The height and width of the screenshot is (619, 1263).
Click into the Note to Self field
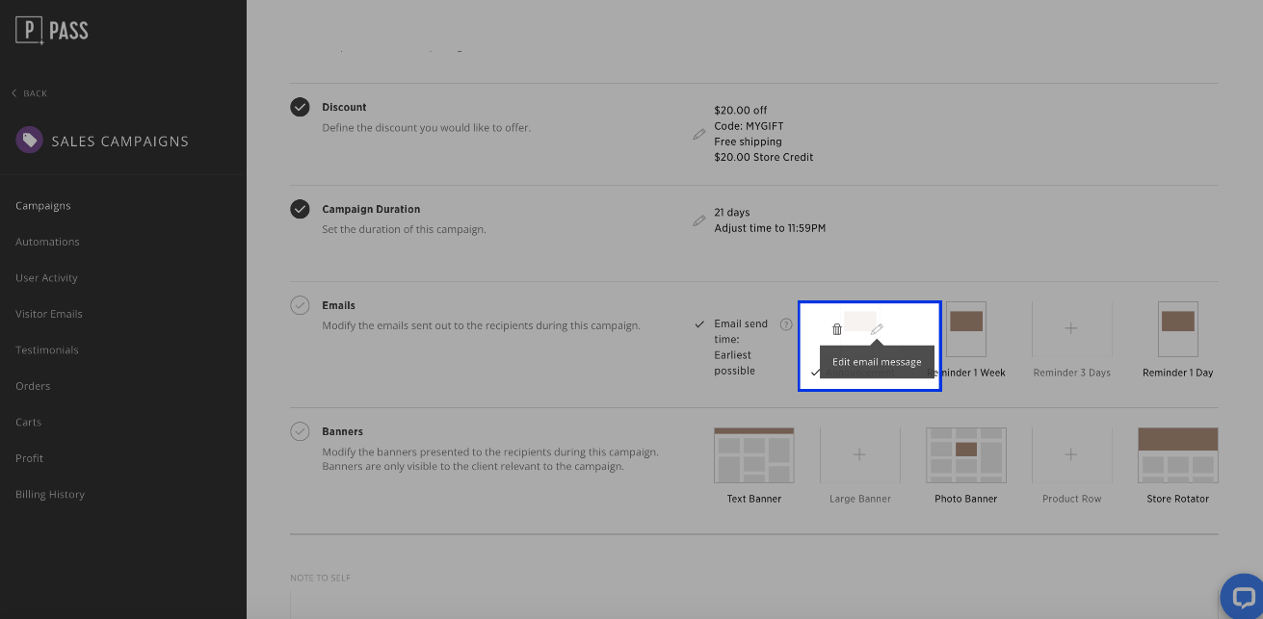(751, 605)
